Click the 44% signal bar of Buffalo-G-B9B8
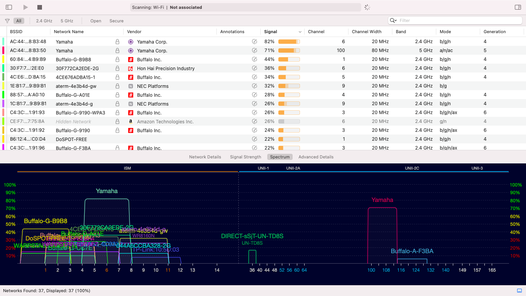 pyautogui.click(x=289, y=59)
